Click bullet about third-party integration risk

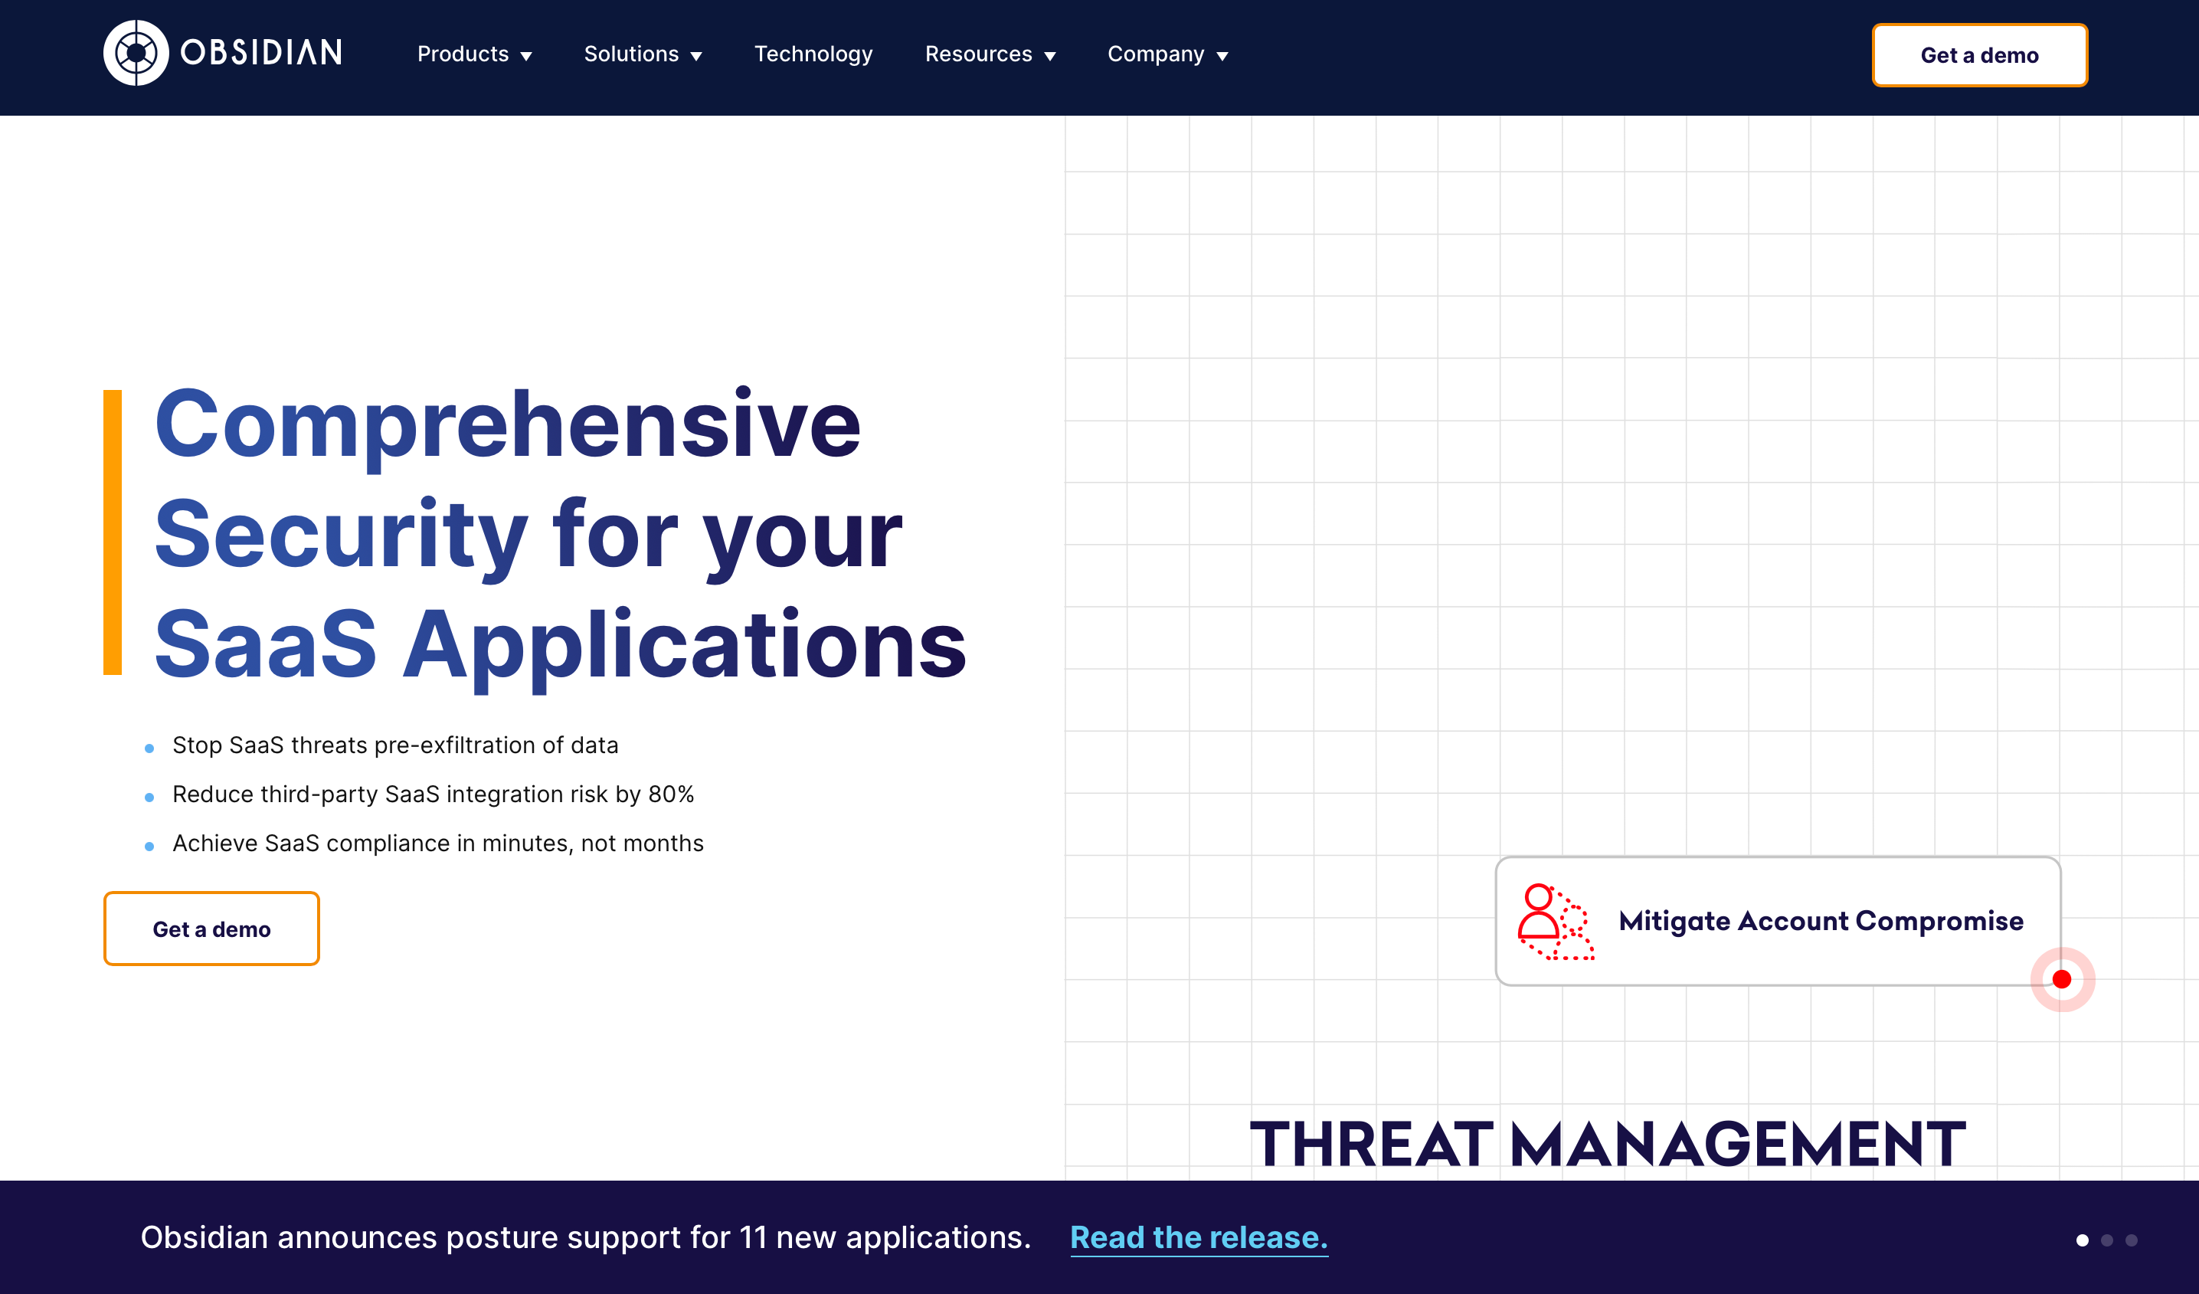click(433, 794)
